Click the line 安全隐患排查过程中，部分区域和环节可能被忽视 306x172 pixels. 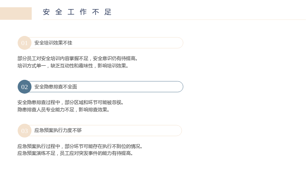(70, 102)
